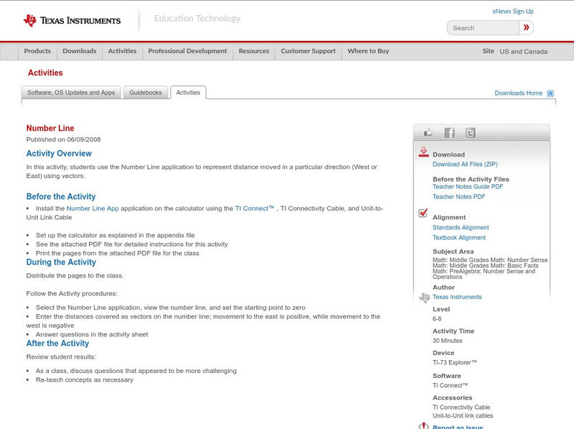Follow the Number Line App link
Viewport: 574px width, 429px height.
pyautogui.click(x=93, y=208)
